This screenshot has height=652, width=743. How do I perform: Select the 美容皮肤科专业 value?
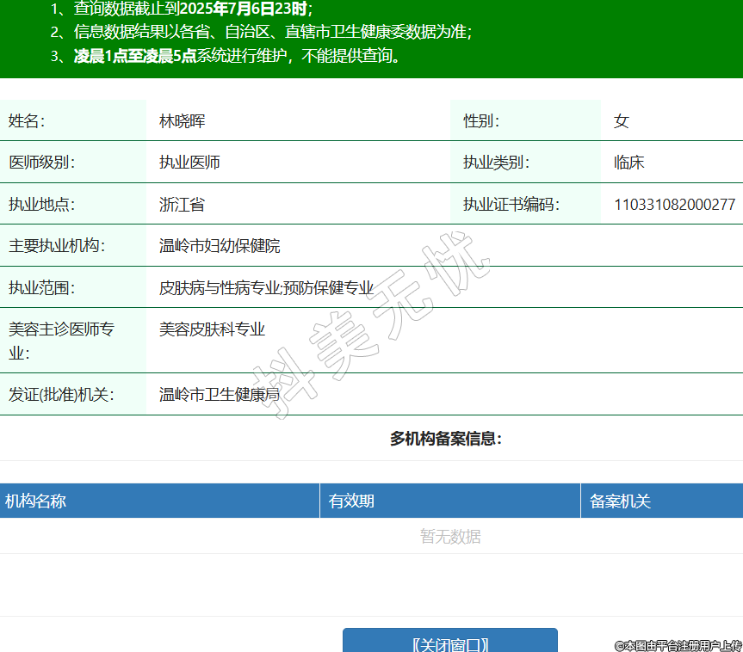coord(212,329)
